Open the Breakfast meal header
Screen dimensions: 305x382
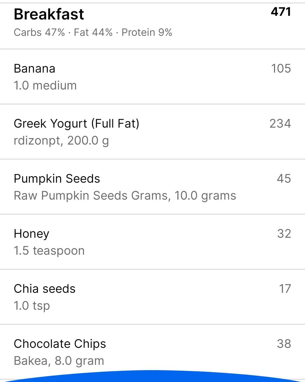152,26
